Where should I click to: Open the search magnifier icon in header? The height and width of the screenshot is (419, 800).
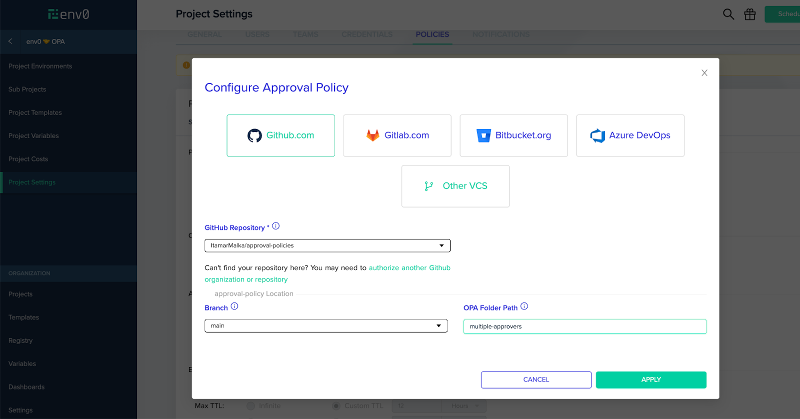728,14
